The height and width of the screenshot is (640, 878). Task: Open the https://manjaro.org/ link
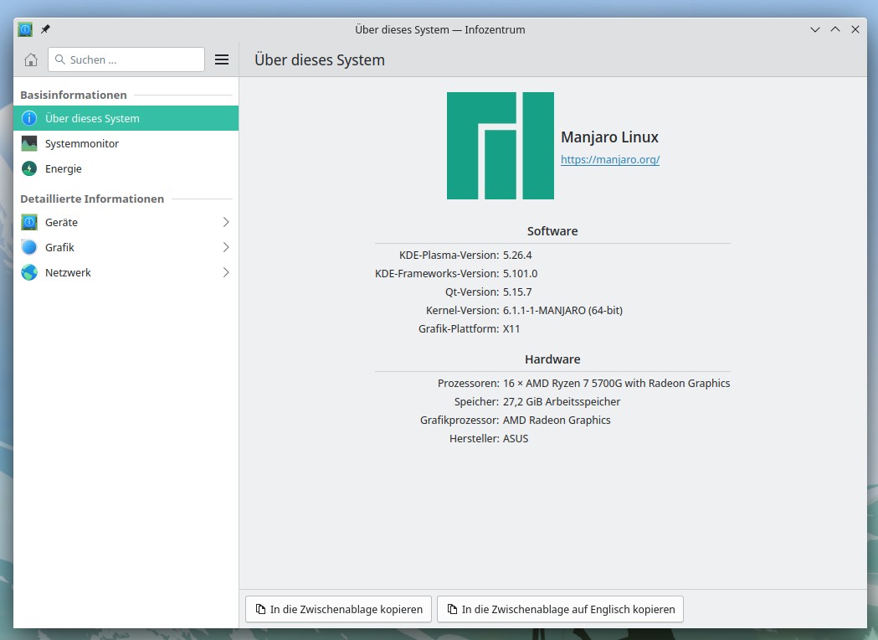click(610, 160)
